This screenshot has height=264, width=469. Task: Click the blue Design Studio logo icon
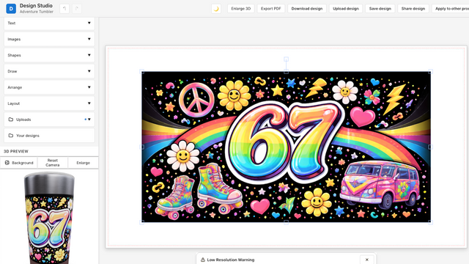[11, 8]
